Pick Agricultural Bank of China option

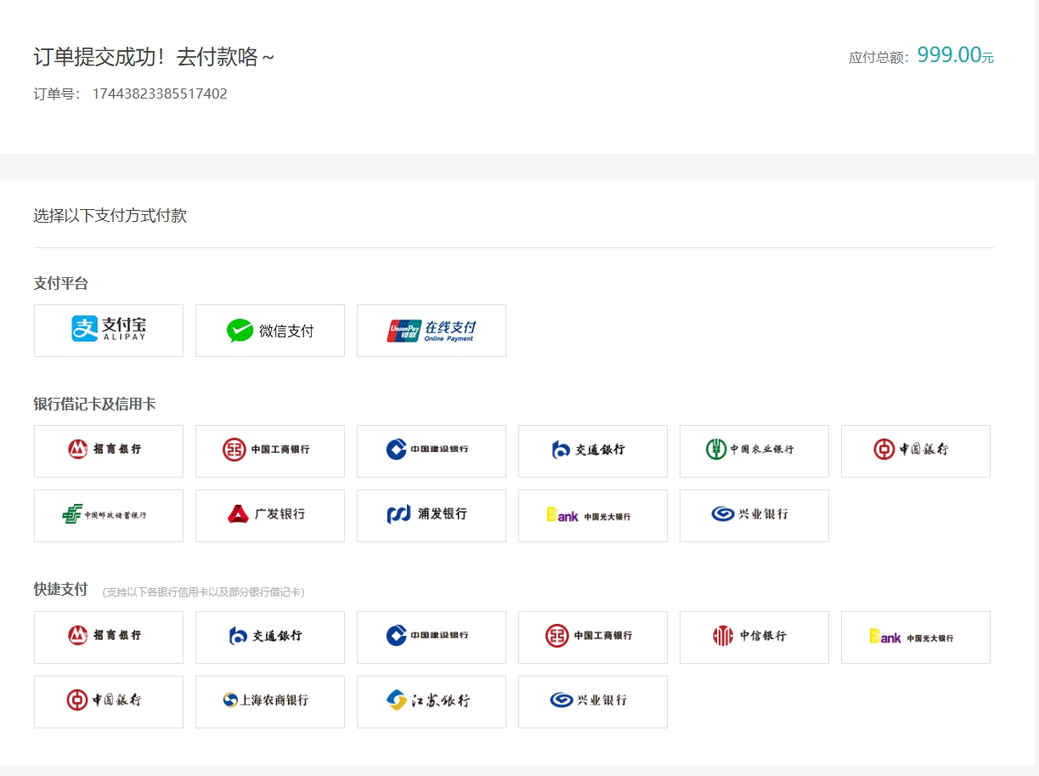click(x=754, y=450)
